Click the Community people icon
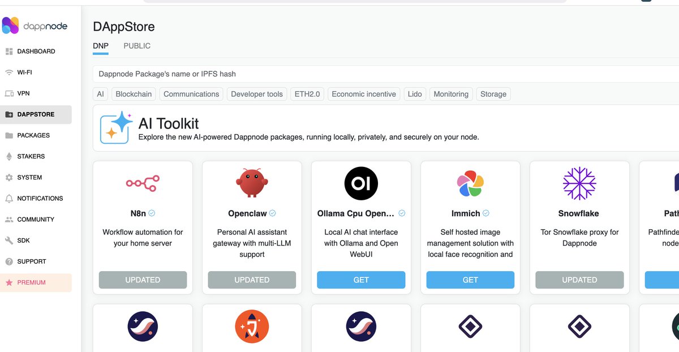The image size is (679, 352). tap(8, 220)
